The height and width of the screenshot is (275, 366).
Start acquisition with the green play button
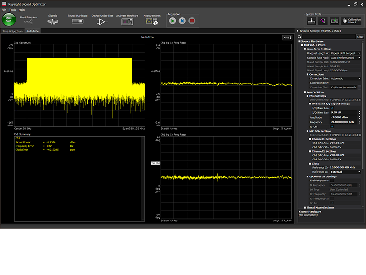[172, 21]
